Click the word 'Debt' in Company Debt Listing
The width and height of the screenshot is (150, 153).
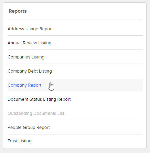click(33, 71)
